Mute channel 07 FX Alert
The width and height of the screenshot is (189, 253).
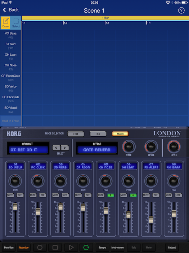146,195
